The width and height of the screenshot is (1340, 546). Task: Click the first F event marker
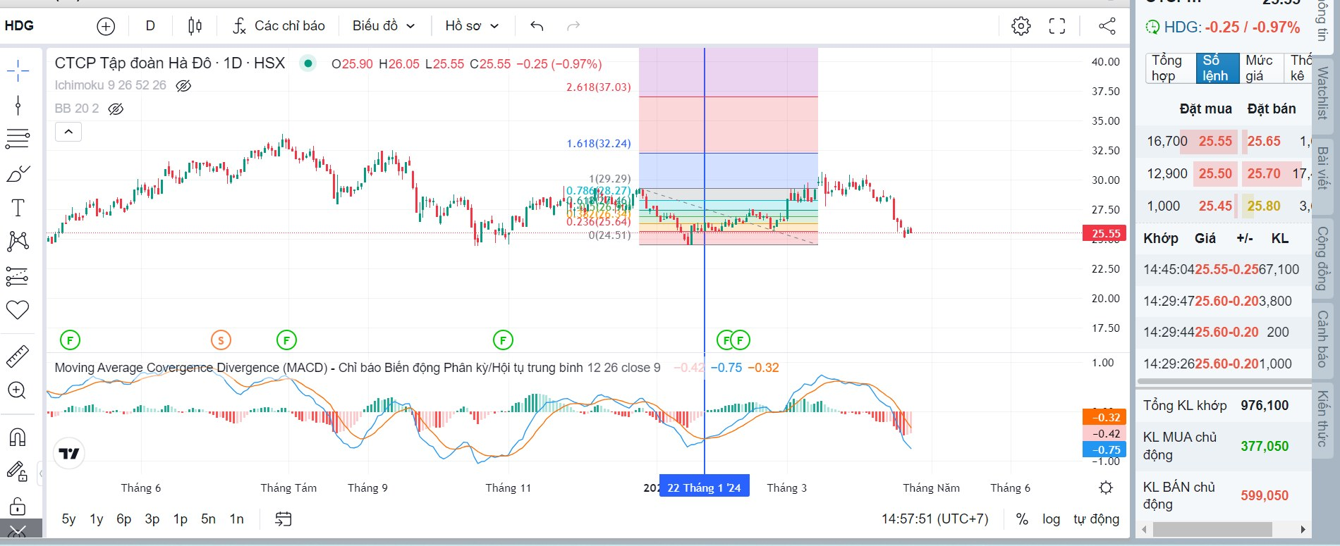(70, 341)
